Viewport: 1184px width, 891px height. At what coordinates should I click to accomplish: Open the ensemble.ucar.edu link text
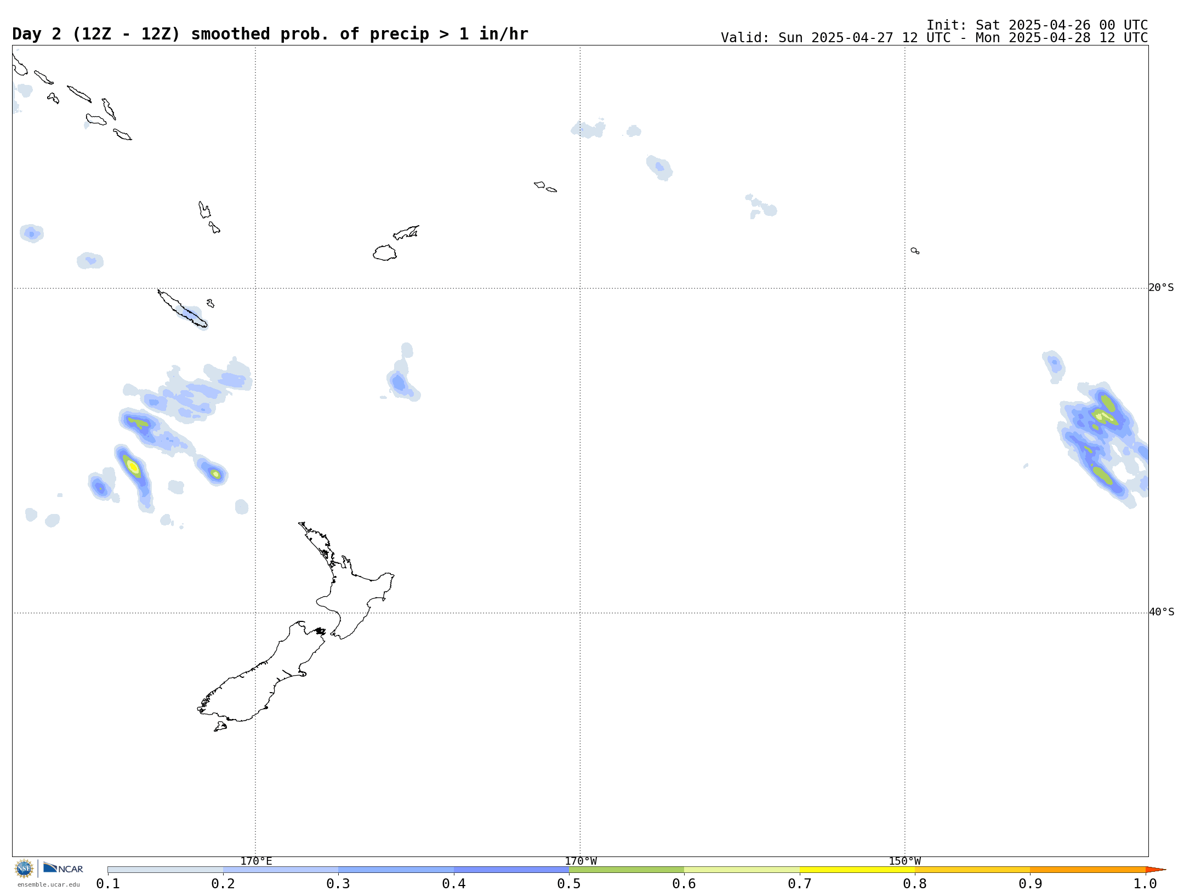coord(48,884)
